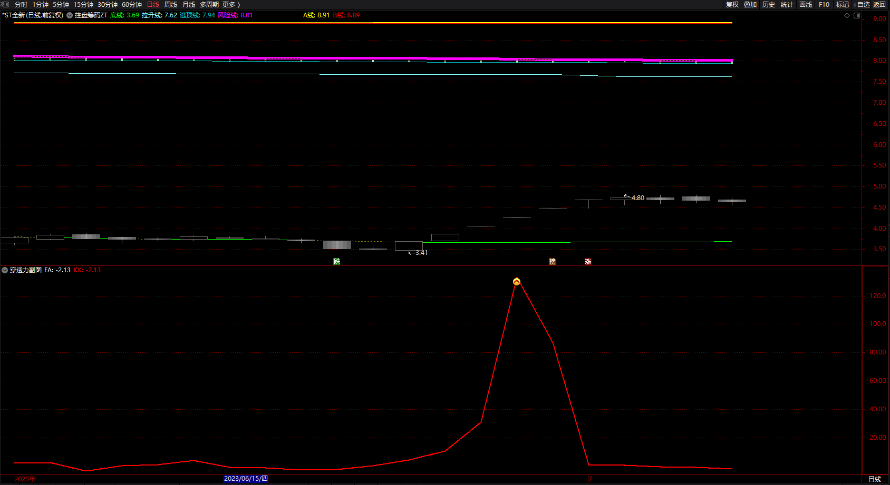The image size is (890, 485).
Task: Click the 返回 back button
Action: [879, 5]
